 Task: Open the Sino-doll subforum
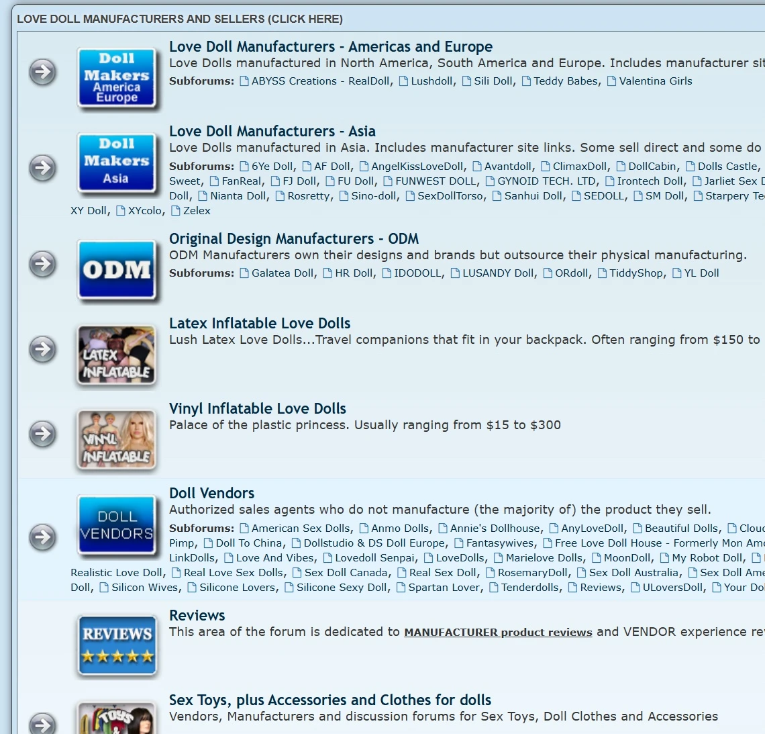tap(374, 196)
